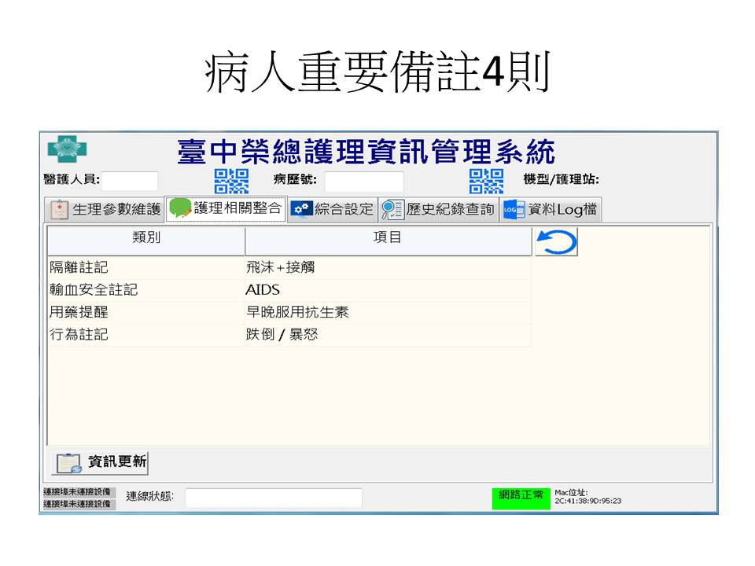Click the notepad icon on 資訊更新 button

pyautogui.click(x=69, y=463)
